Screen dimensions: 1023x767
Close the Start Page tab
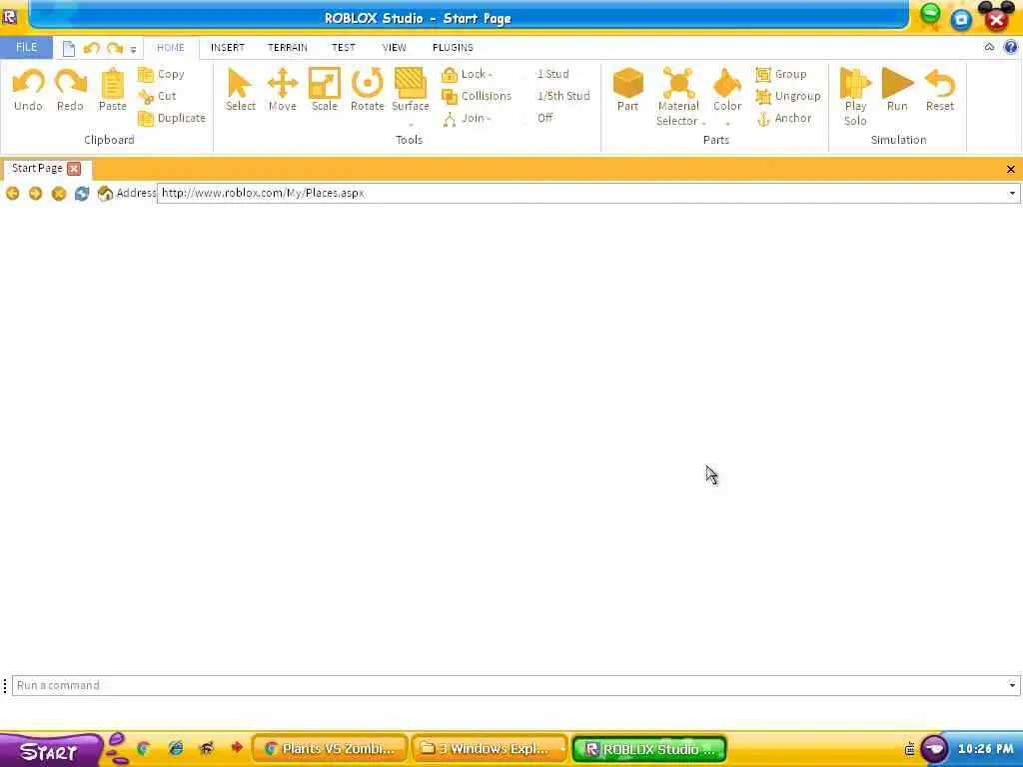(74, 169)
